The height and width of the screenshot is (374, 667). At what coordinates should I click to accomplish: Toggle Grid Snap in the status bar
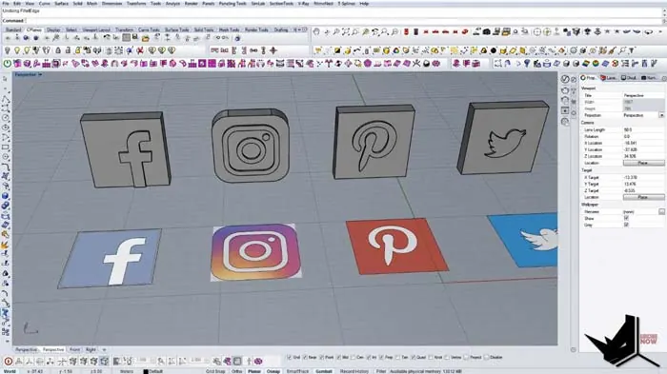pos(215,371)
